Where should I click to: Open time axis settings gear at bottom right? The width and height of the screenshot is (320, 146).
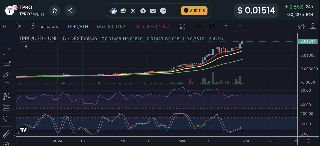click(x=308, y=141)
